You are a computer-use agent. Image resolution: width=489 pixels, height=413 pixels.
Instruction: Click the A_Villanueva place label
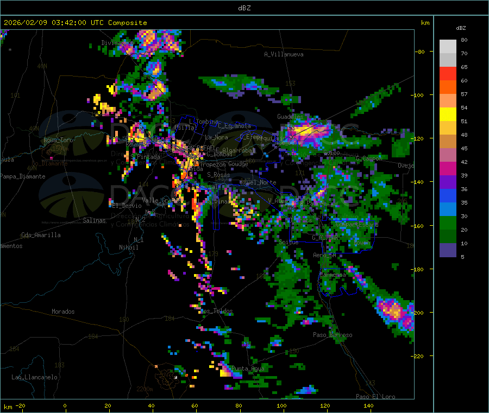click(284, 54)
